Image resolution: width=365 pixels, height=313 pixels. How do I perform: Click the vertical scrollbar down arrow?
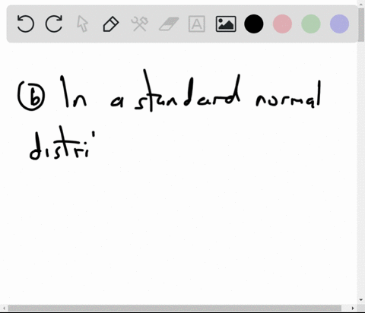[x=361, y=300]
